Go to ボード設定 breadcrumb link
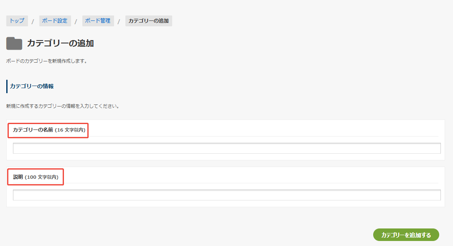 (x=55, y=21)
